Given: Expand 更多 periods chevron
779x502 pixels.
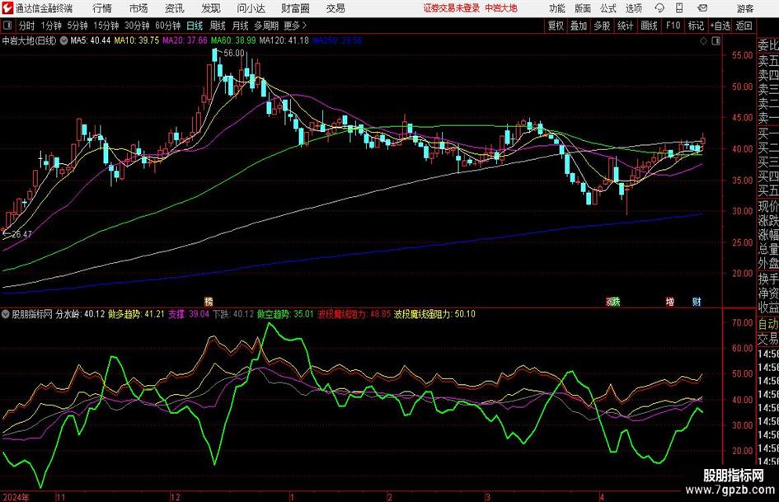Looking at the screenshot, I should coord(304,26).
